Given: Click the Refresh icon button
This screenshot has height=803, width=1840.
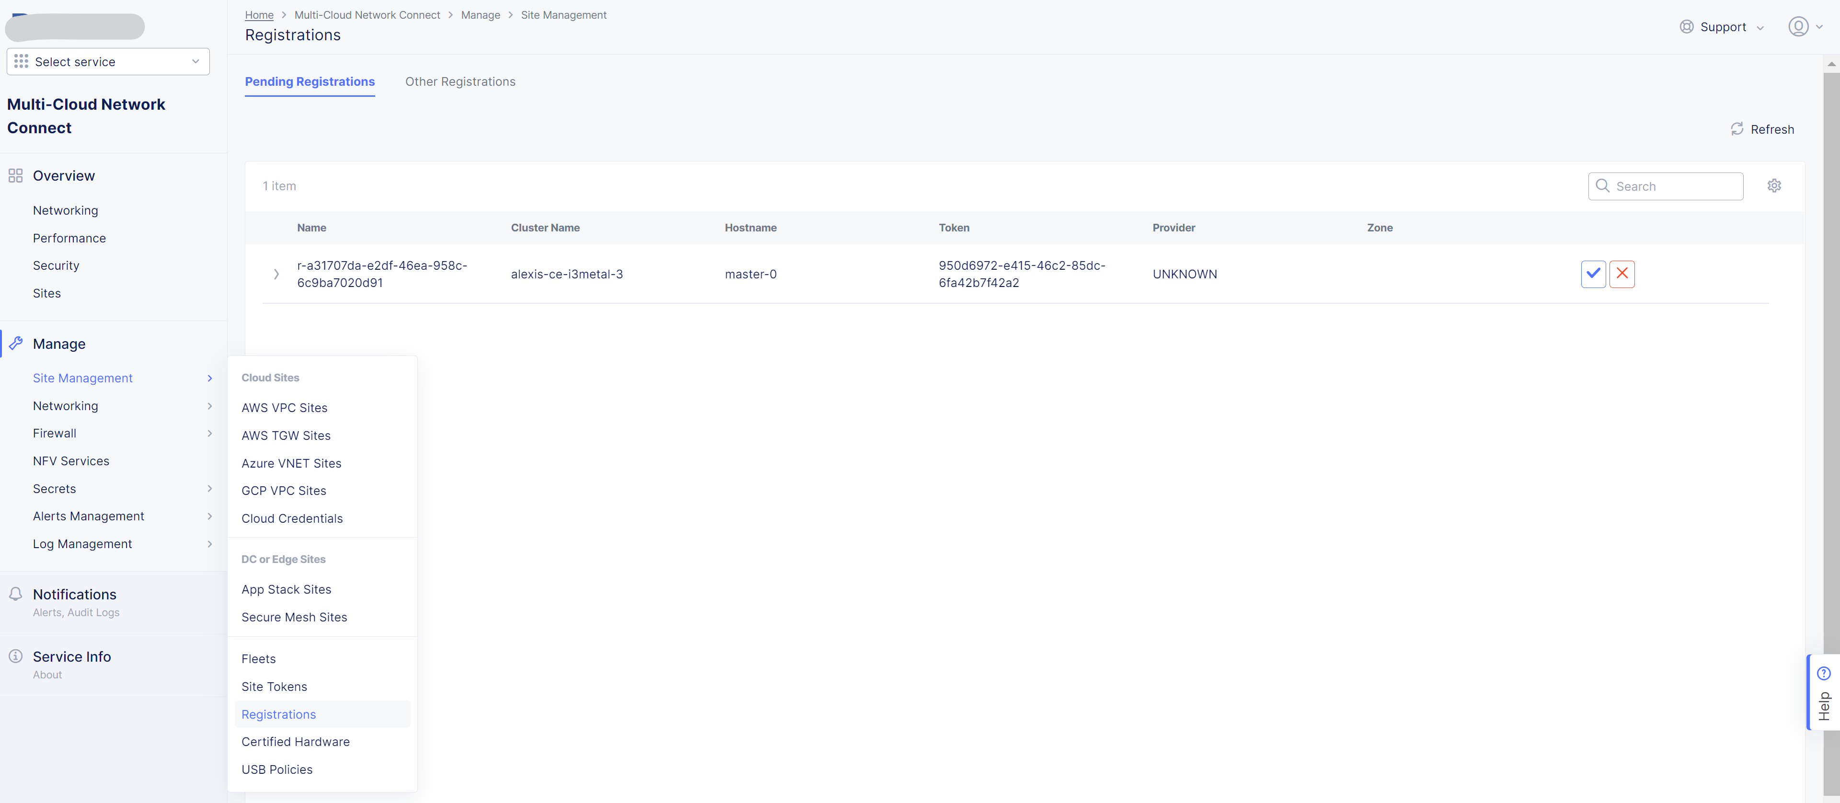Looking at the screenshot, I should click(x=1736, y=128).
